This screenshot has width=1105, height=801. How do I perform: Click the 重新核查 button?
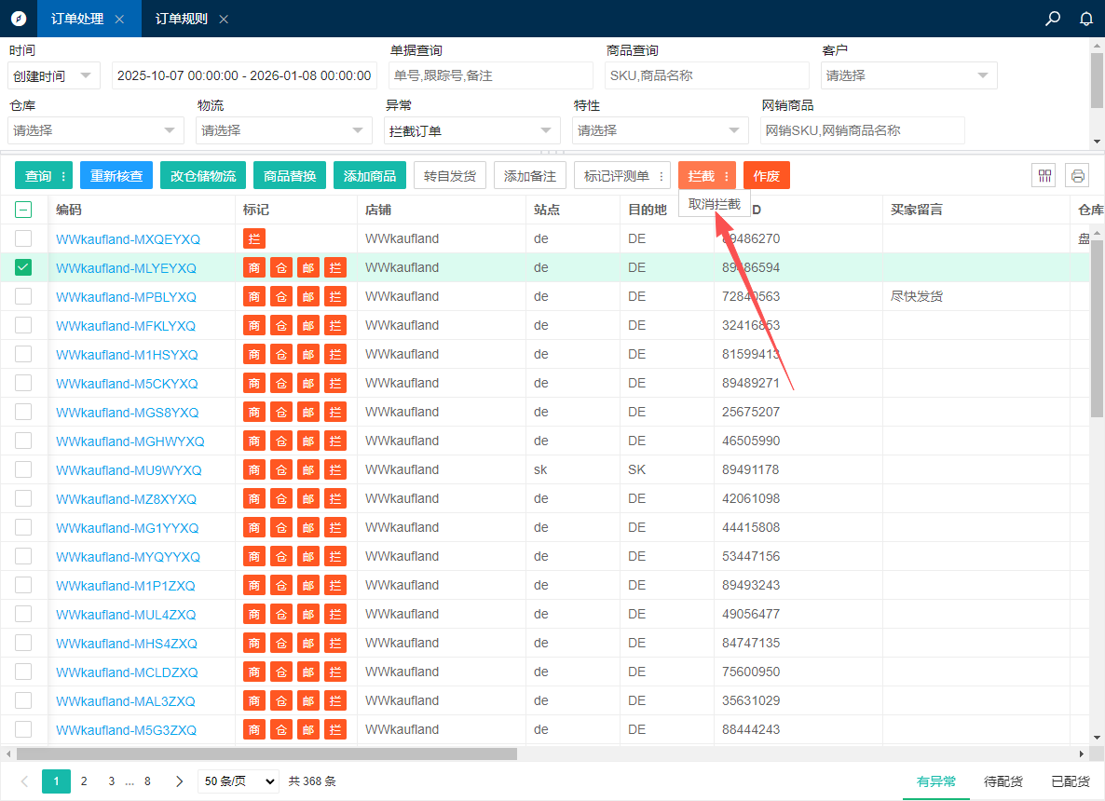(x=116, y=176)
